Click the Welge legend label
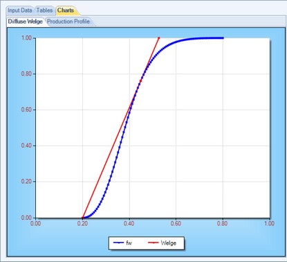The height and width of the screenshot is (262, 287). (169, 243)
